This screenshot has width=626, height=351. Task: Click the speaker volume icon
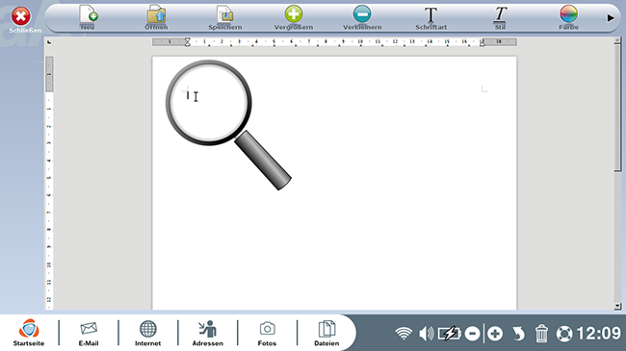click(426, 333)
